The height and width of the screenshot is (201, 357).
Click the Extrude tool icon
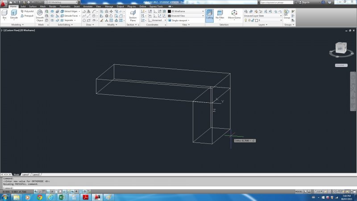14,14
